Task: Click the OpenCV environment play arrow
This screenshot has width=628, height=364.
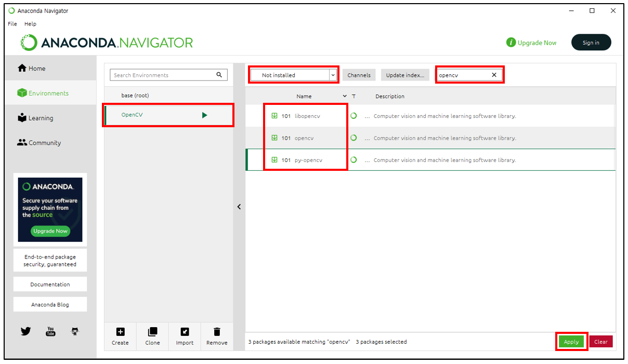Action: 205,115
